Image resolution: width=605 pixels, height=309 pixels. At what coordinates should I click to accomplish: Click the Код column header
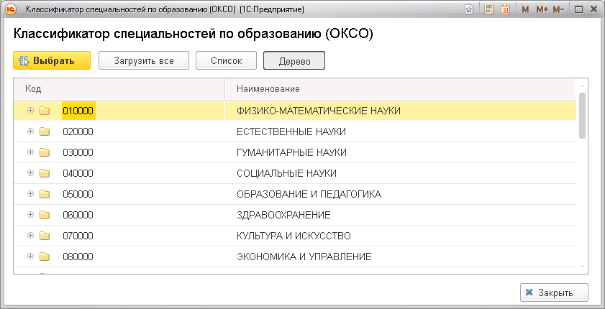pyautogui.click(x=119, y=88)
